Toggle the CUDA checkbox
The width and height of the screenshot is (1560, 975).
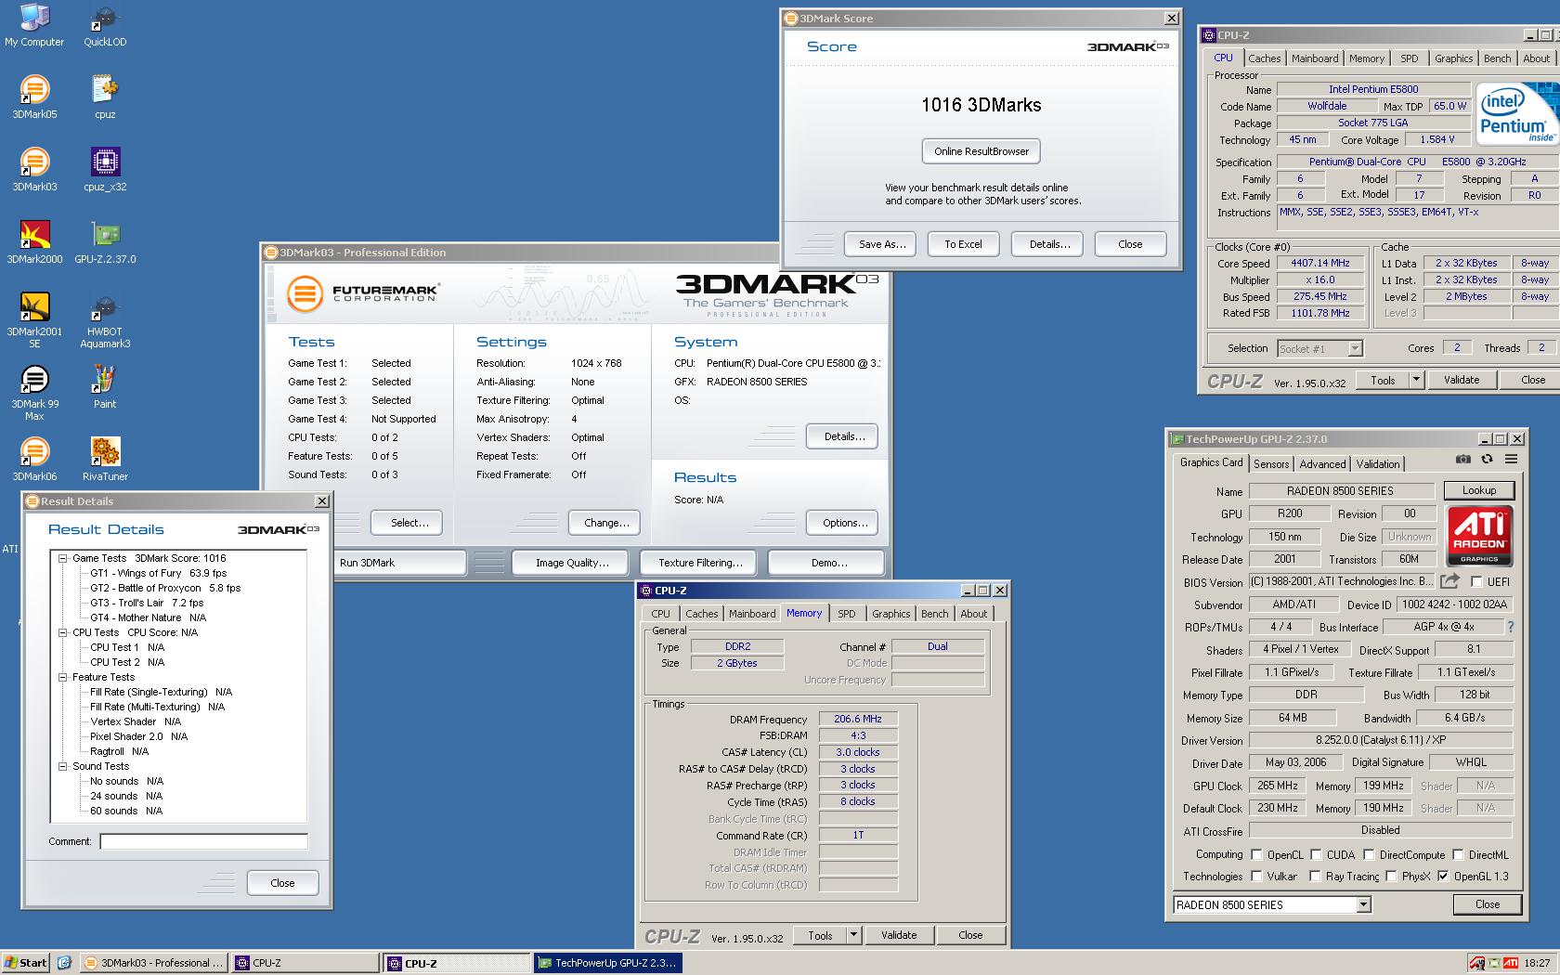(1316, 855)
